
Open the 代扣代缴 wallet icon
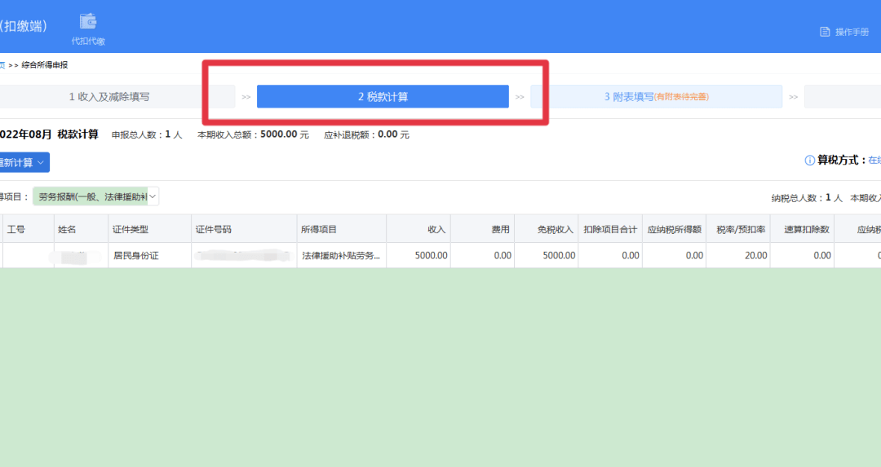87,22
